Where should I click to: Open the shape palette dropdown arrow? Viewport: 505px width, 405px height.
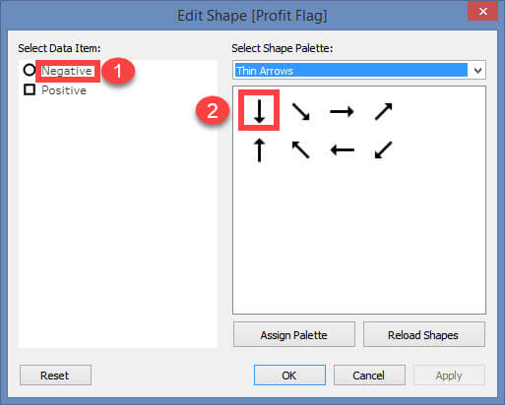point(477,70)
